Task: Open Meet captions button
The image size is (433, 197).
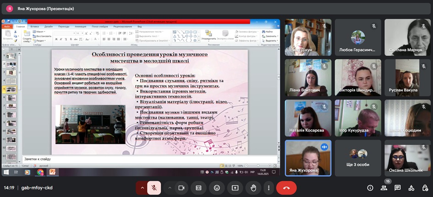Action: coord(198,188)
